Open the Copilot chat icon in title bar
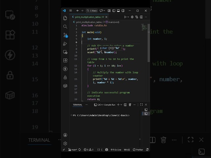Viewport: 211px width, 158px height. [x=101, y=11]
